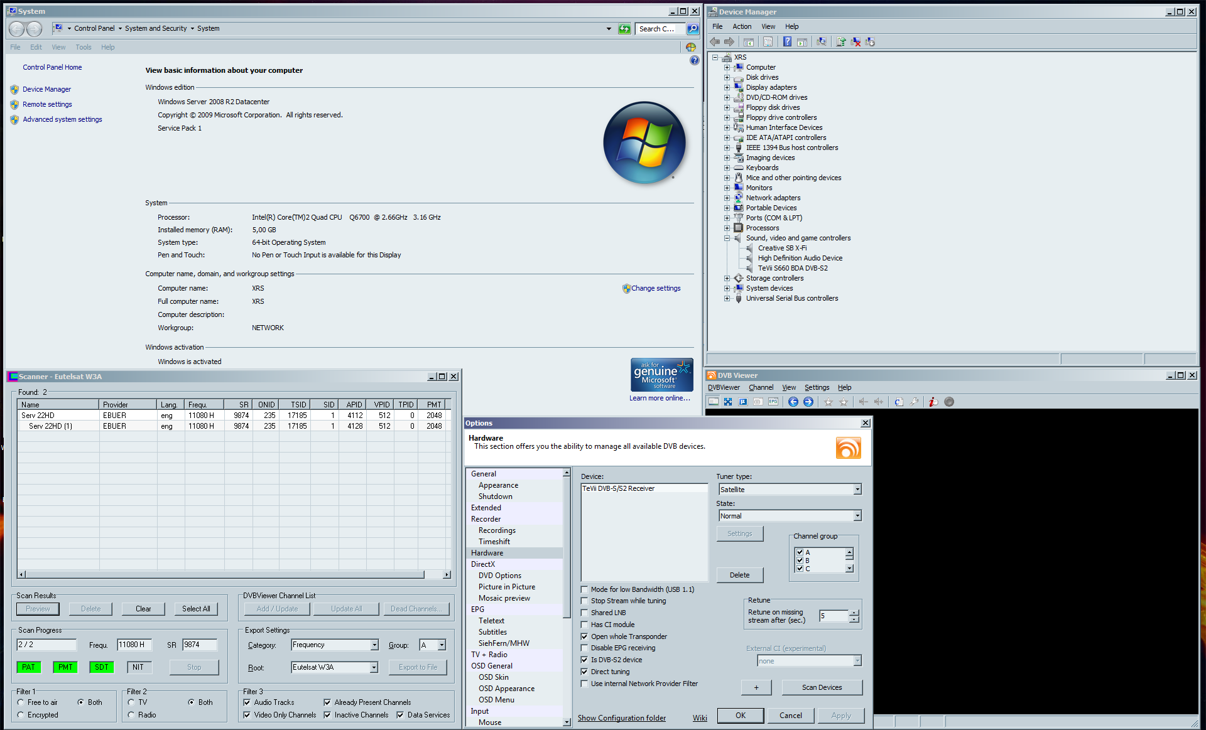Enable Mode for low Bandwidth (USB 1.1)
1206x730 pixels.
pos(585,589)
